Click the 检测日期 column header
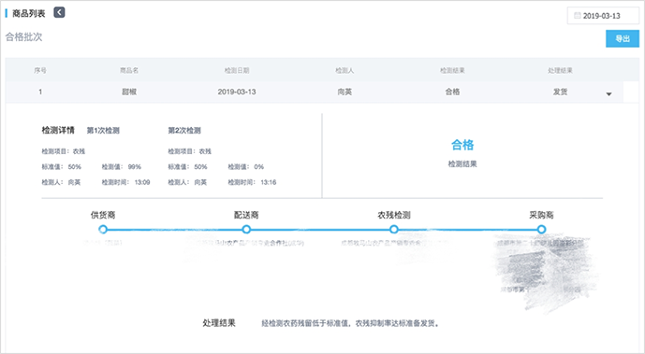The width and height of the screenshot is (645, 354). click(x=237, y=71)
